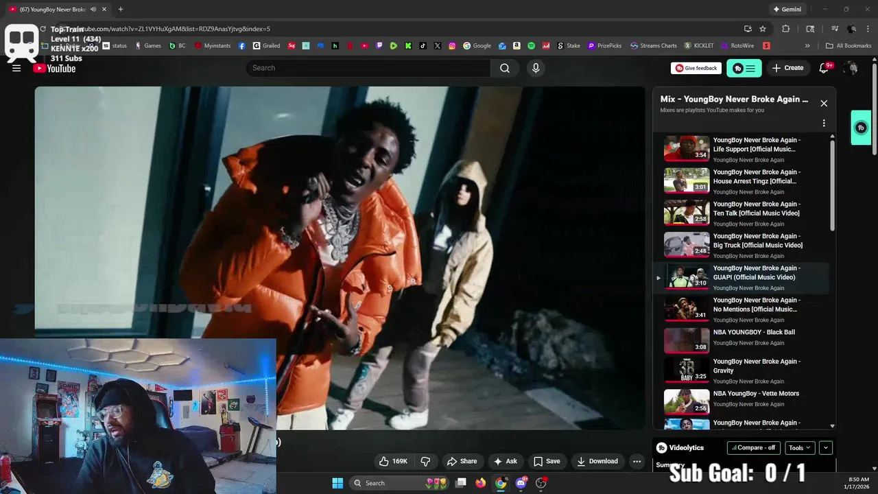Open the YouTube hamburger guide menu
The height and width of the screenshot is (494, 878).
(16, 68)
